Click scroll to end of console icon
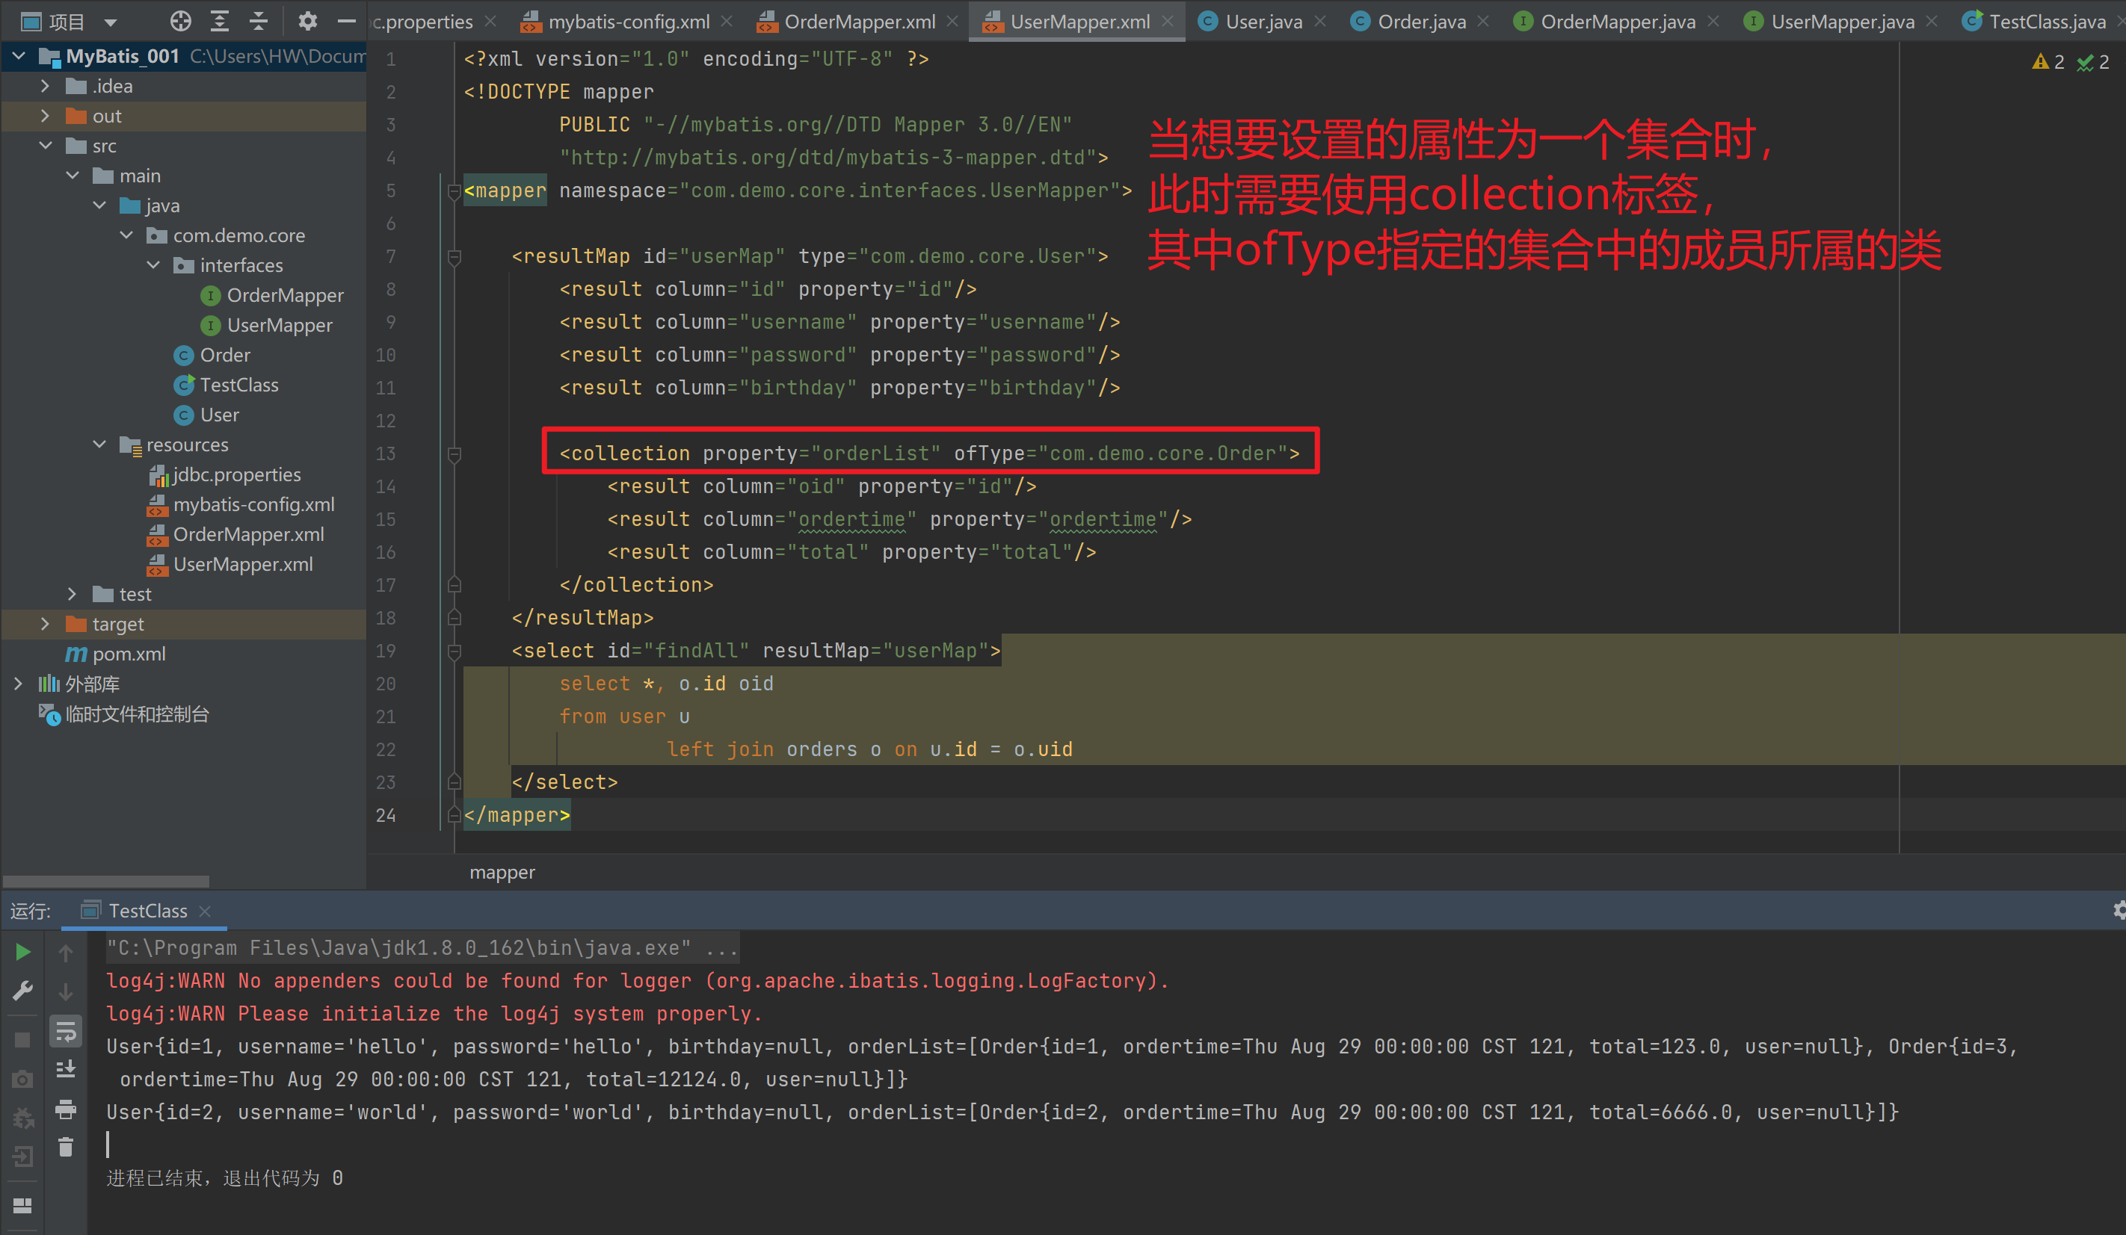The width and height of the screenshot is (2126, 1235). click(66, 1069)
